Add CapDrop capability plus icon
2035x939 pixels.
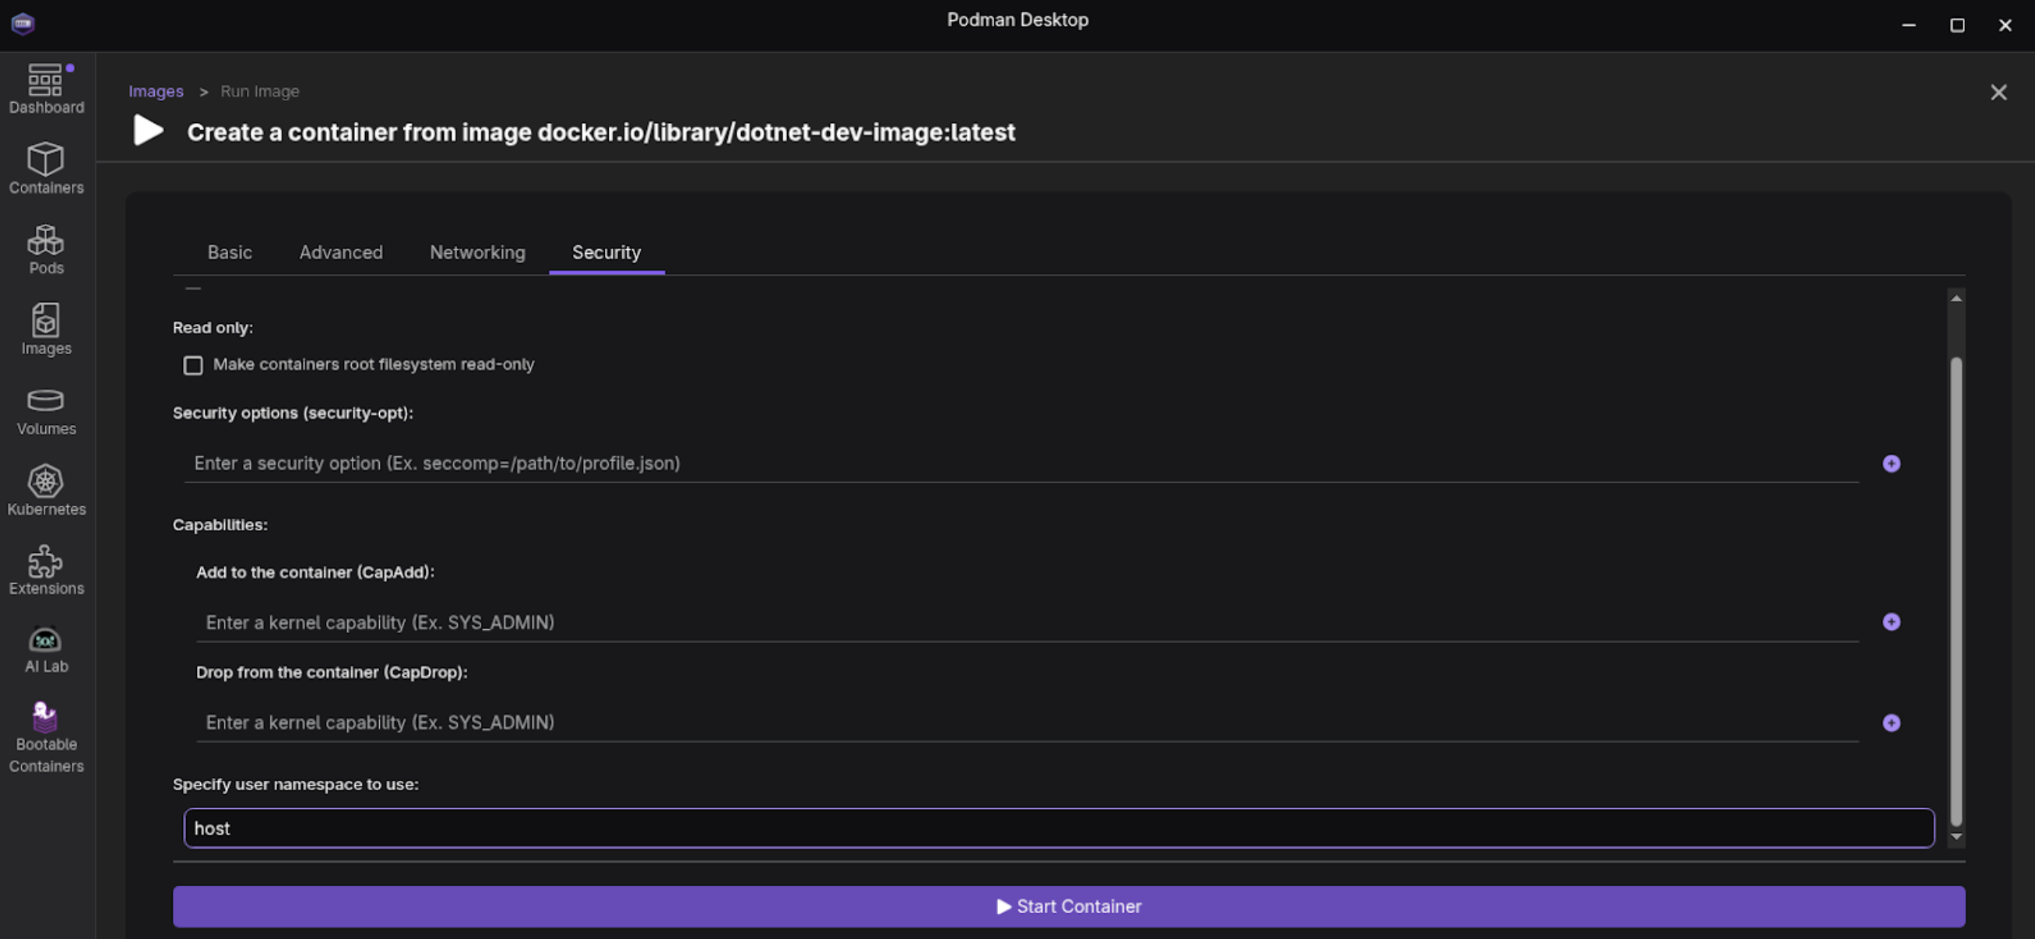click(1890, 723)
